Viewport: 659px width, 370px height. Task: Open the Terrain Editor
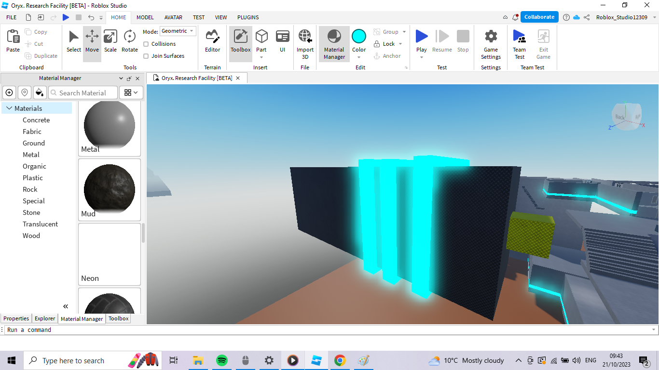pos(212,41)
